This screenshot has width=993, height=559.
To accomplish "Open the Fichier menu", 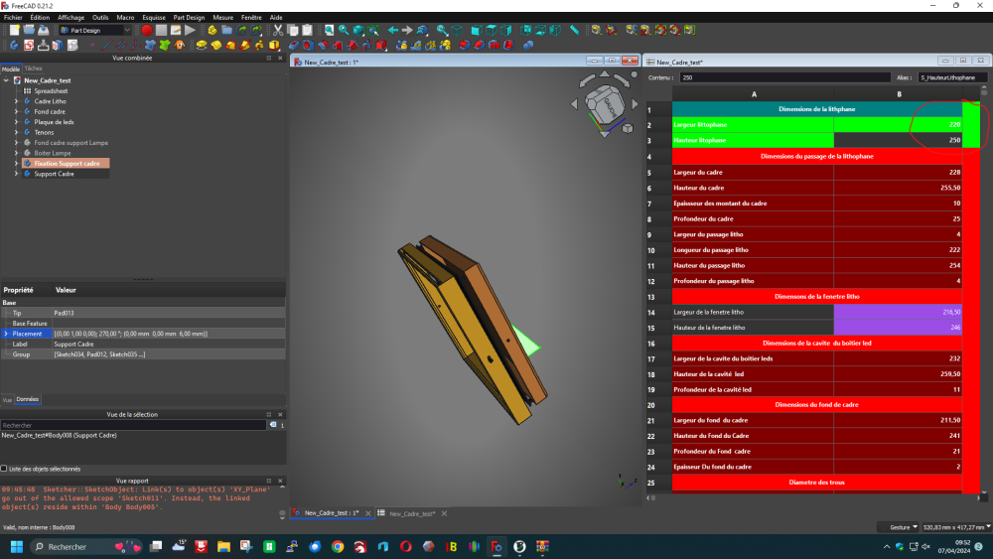I will click(13, 18).
